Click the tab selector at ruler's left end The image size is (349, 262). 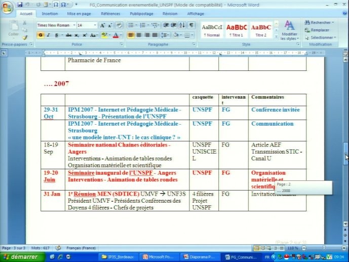pyautogui.click(x=4, y=53)
